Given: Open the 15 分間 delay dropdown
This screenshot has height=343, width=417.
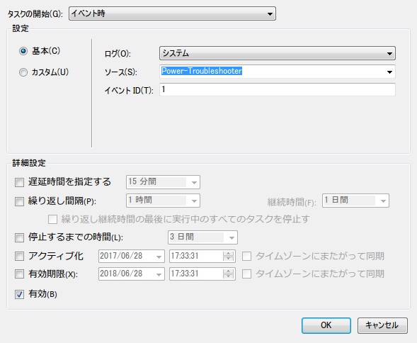Looking at the screenshot, I should (x=163, y=182).
